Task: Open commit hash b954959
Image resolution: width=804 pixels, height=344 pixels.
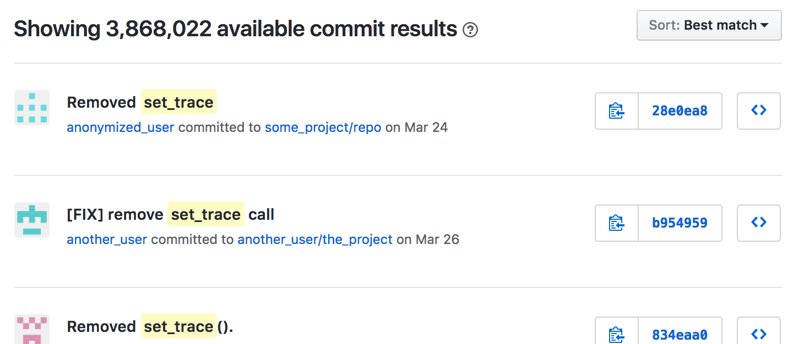Action: (680, 223)
